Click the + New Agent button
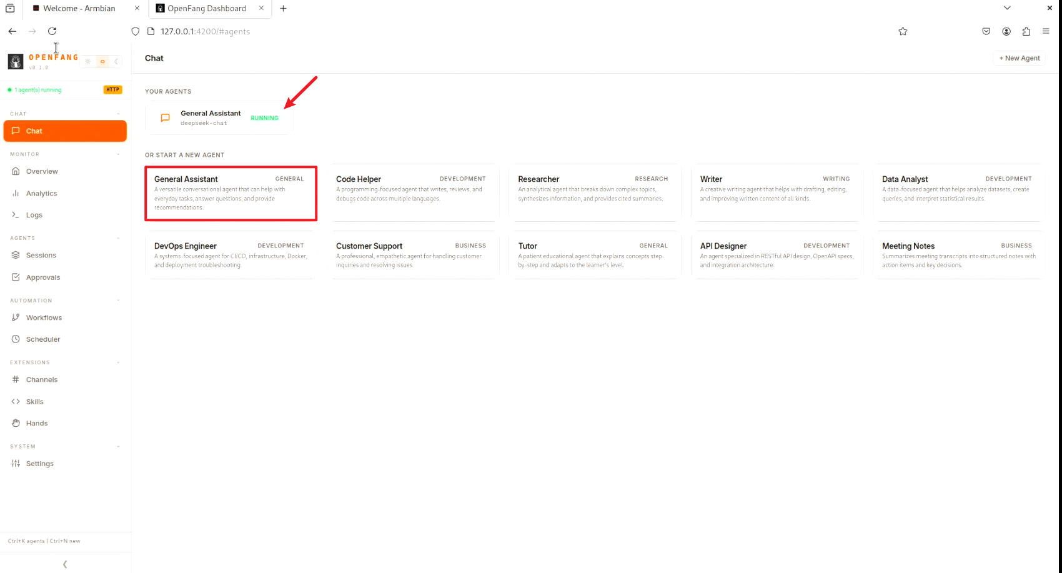 1019,58
